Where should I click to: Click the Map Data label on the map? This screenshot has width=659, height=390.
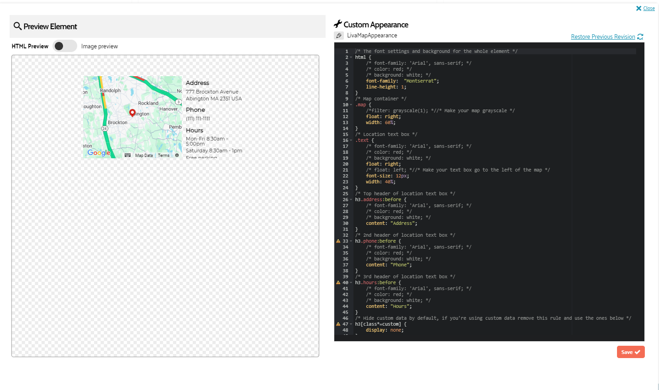(x=144, y=156)
